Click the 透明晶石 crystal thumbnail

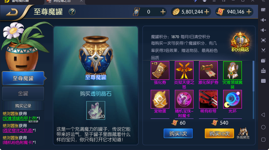pyautogui.click(x=96, y=110)
